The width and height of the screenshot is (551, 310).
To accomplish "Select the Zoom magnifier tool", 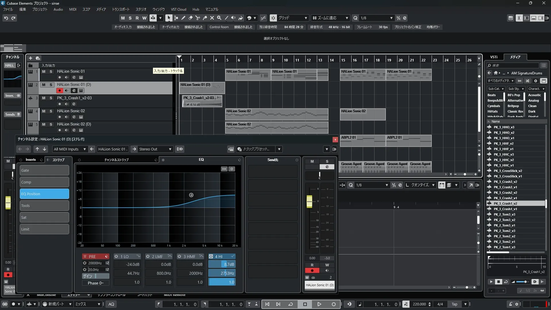I will (x=219, y=18).
